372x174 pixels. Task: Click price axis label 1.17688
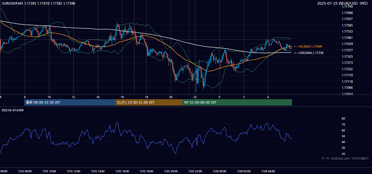347,13
